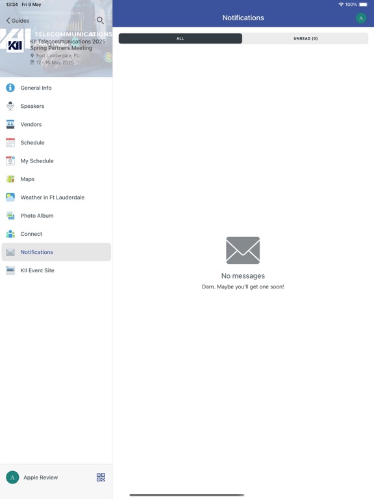Open profile avatar in header
Viewport: 374px width, 499px height.
click(360, 18)
